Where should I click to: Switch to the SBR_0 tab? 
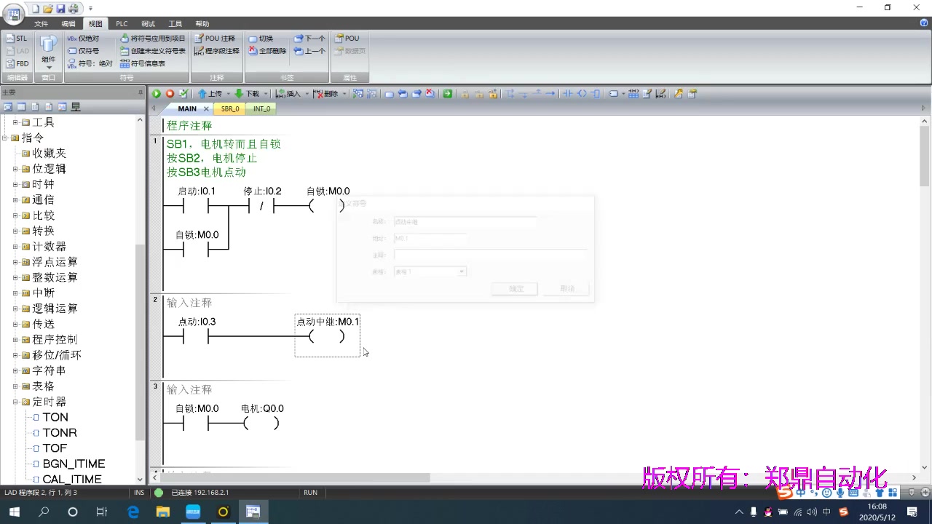(x=230, y=108)
